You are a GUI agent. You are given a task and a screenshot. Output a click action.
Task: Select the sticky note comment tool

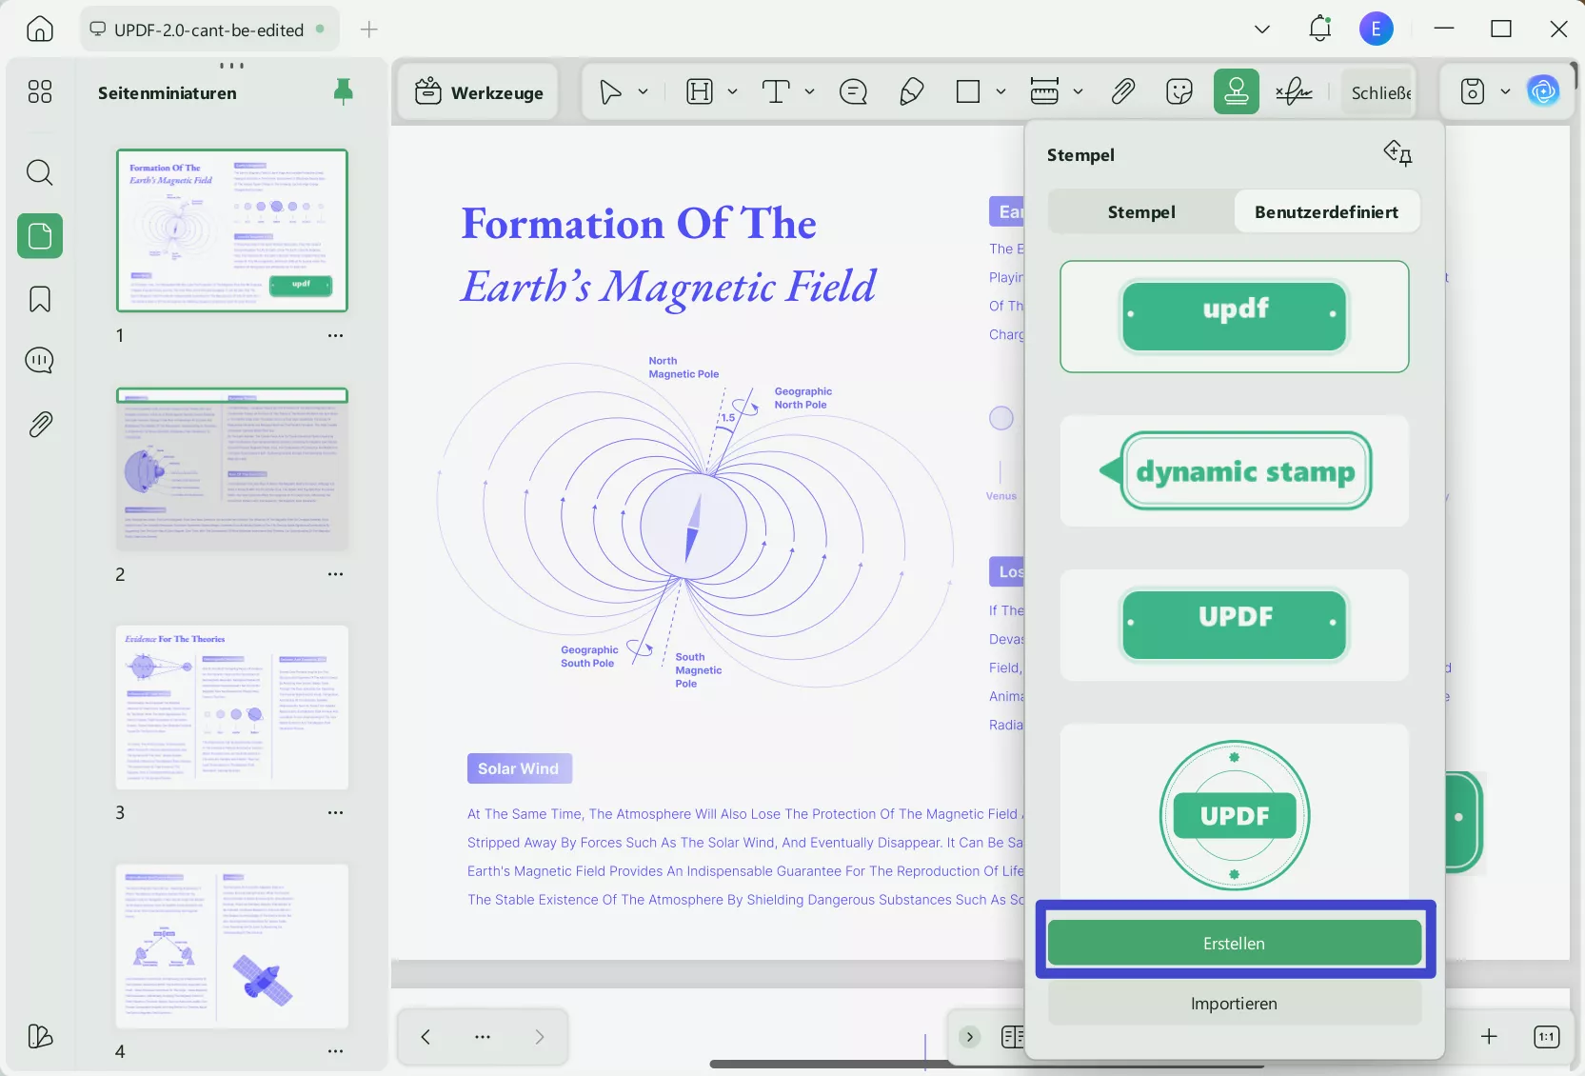[853, 91]
